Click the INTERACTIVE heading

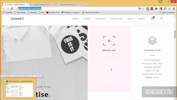click(152, 50)
